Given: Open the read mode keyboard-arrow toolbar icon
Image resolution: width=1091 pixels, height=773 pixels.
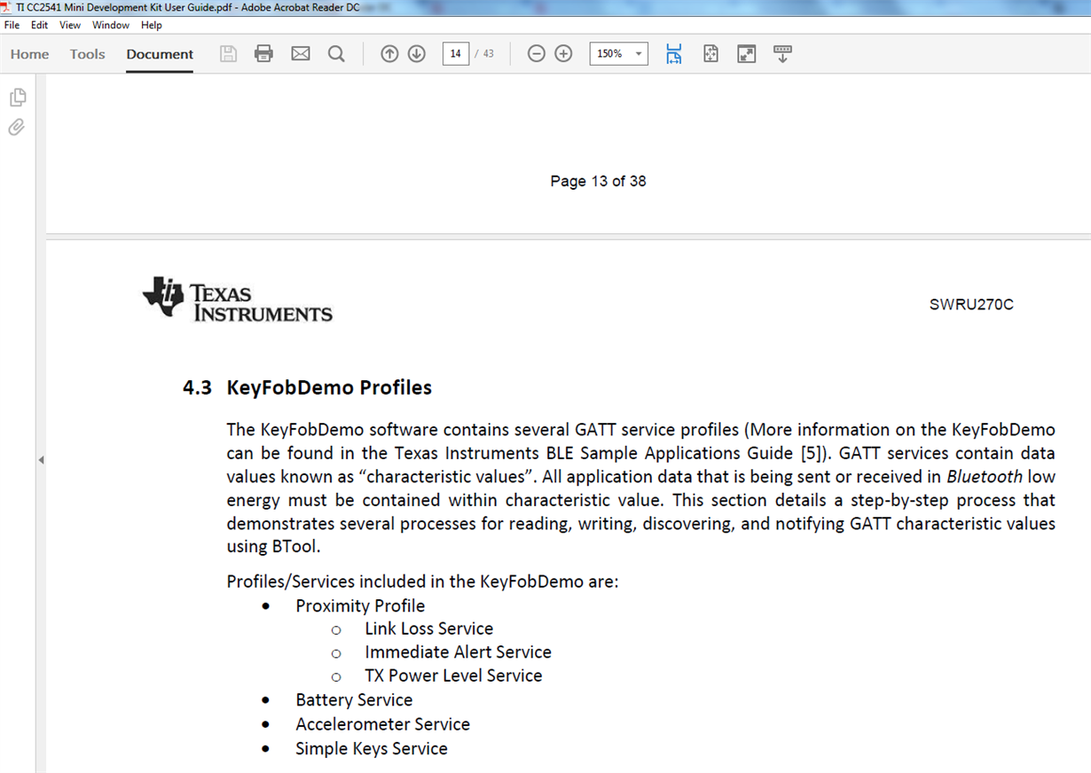Looking at the screenshot, I should pyautogui.click(x=782, y=54).
